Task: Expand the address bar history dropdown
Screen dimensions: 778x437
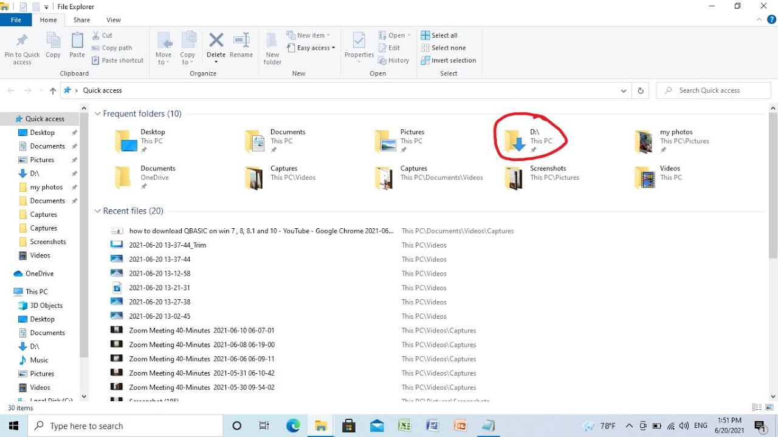Action: (x=624, y=90)
